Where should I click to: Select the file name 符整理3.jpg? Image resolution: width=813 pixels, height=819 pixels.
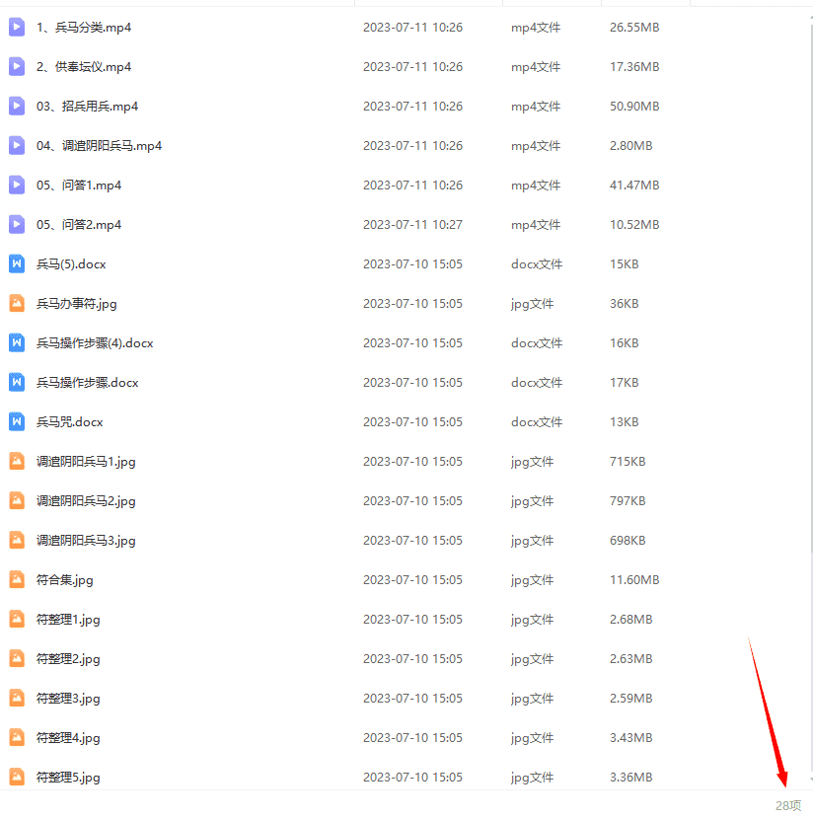tap(68, 699)
